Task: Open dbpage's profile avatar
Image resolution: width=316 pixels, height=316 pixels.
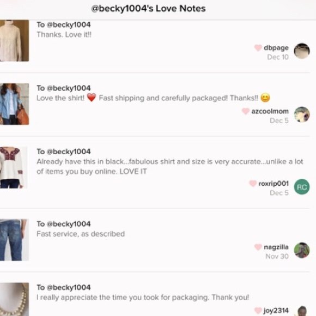Action: click(302, 51)
